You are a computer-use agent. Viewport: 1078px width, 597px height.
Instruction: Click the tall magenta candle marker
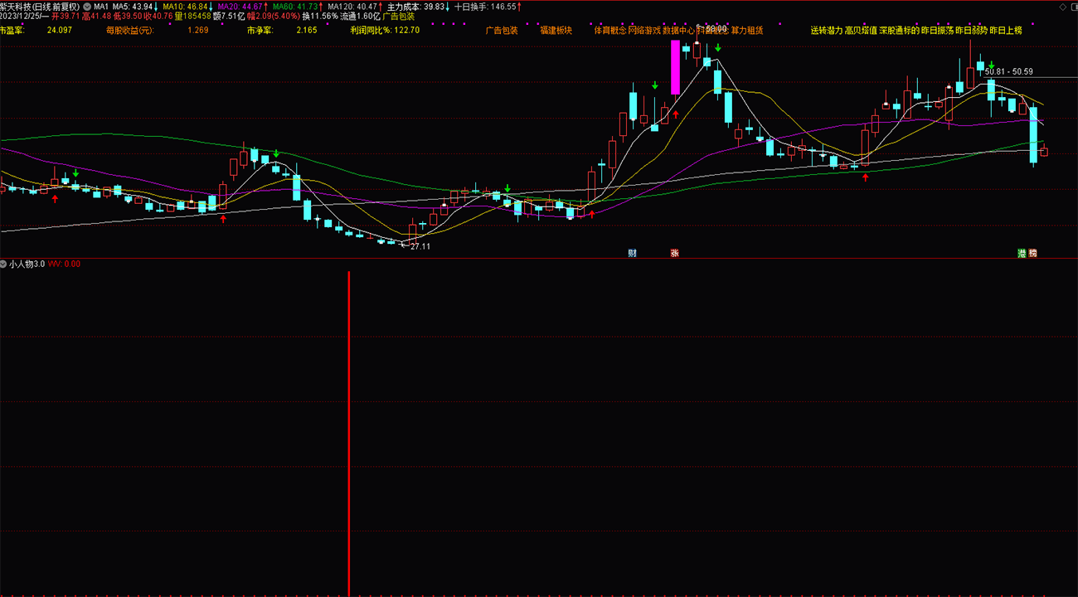point(675,68)
